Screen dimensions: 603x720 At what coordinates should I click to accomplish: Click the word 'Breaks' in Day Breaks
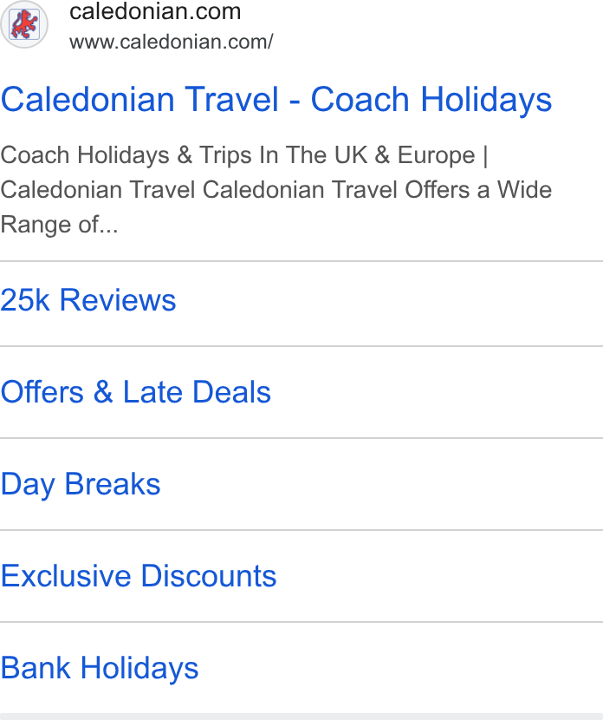[113, 484]
